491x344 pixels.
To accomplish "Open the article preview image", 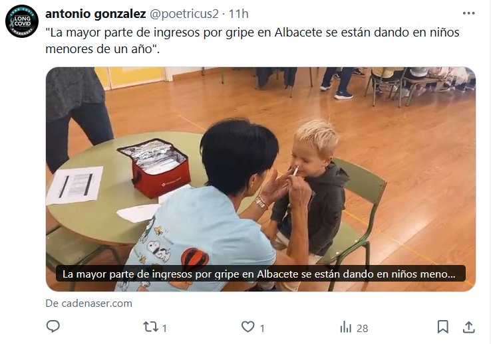I will click(x=261, y=179).
